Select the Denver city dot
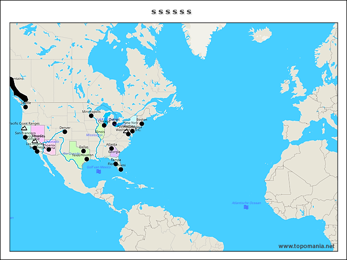The height and width of the screenshot is (260, 347). click(x=65, y=132)
